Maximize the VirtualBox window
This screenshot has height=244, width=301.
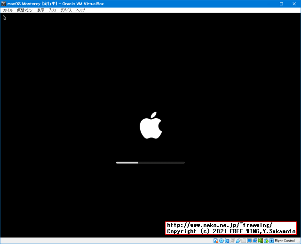[x=281, y=4]
